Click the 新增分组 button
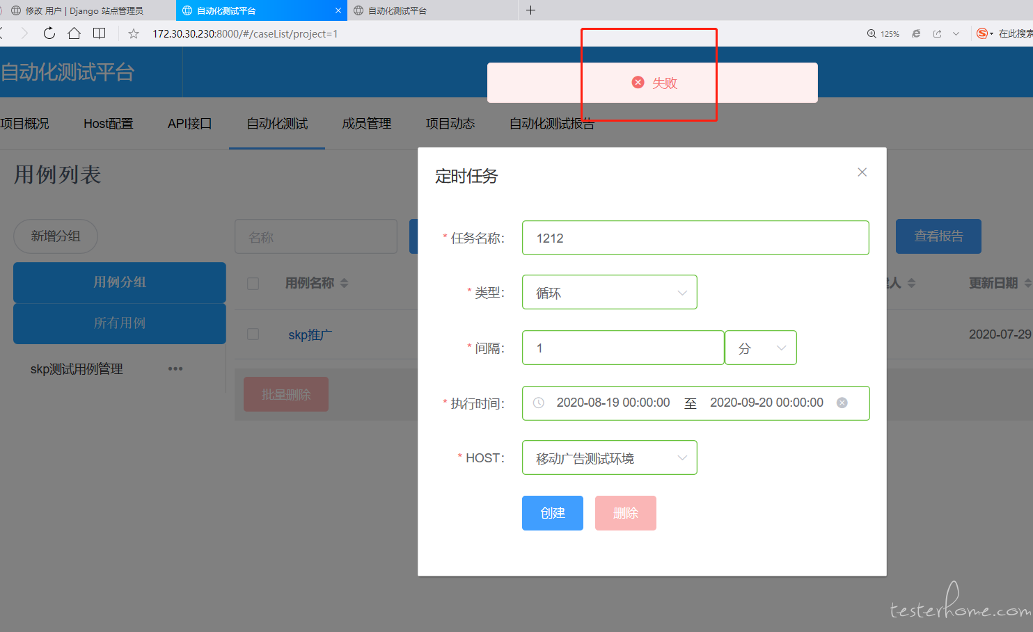Viewport: 1033px width, 632px height. click(x=56, y=236)
